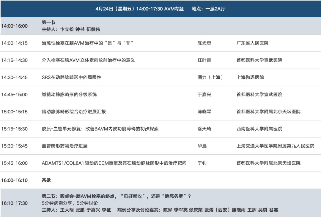
Task: Select the 第一节 section heading row
Action: (48, 23)
